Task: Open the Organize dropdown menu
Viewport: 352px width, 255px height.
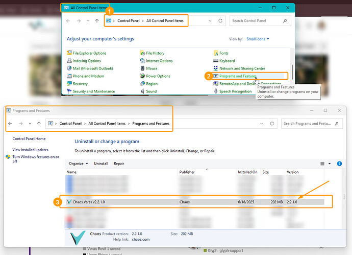Action: click(79, 164)
